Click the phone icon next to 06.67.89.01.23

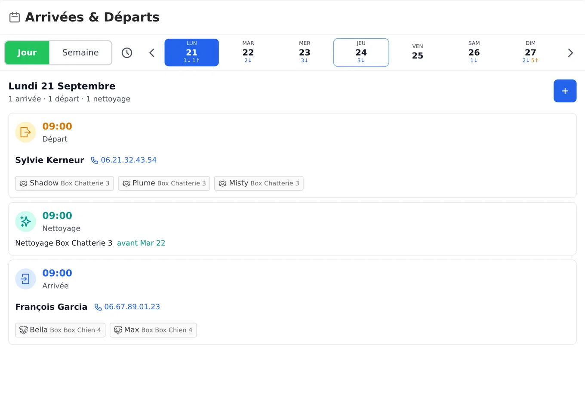point(98,307)
